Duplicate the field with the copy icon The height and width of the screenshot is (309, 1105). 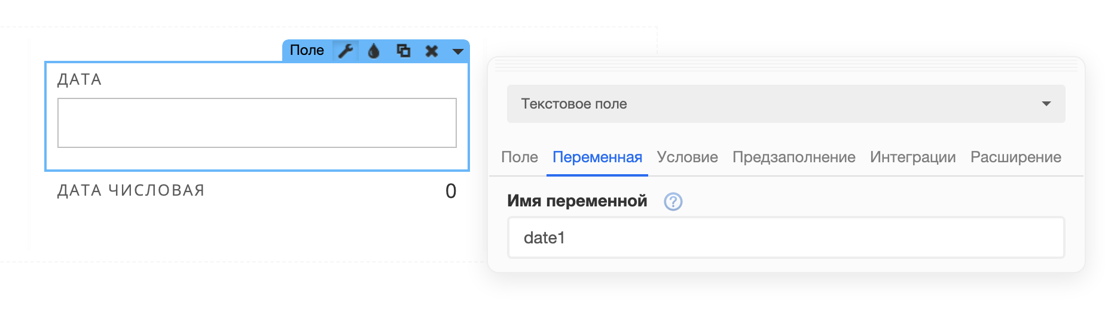tap(404, 51)
